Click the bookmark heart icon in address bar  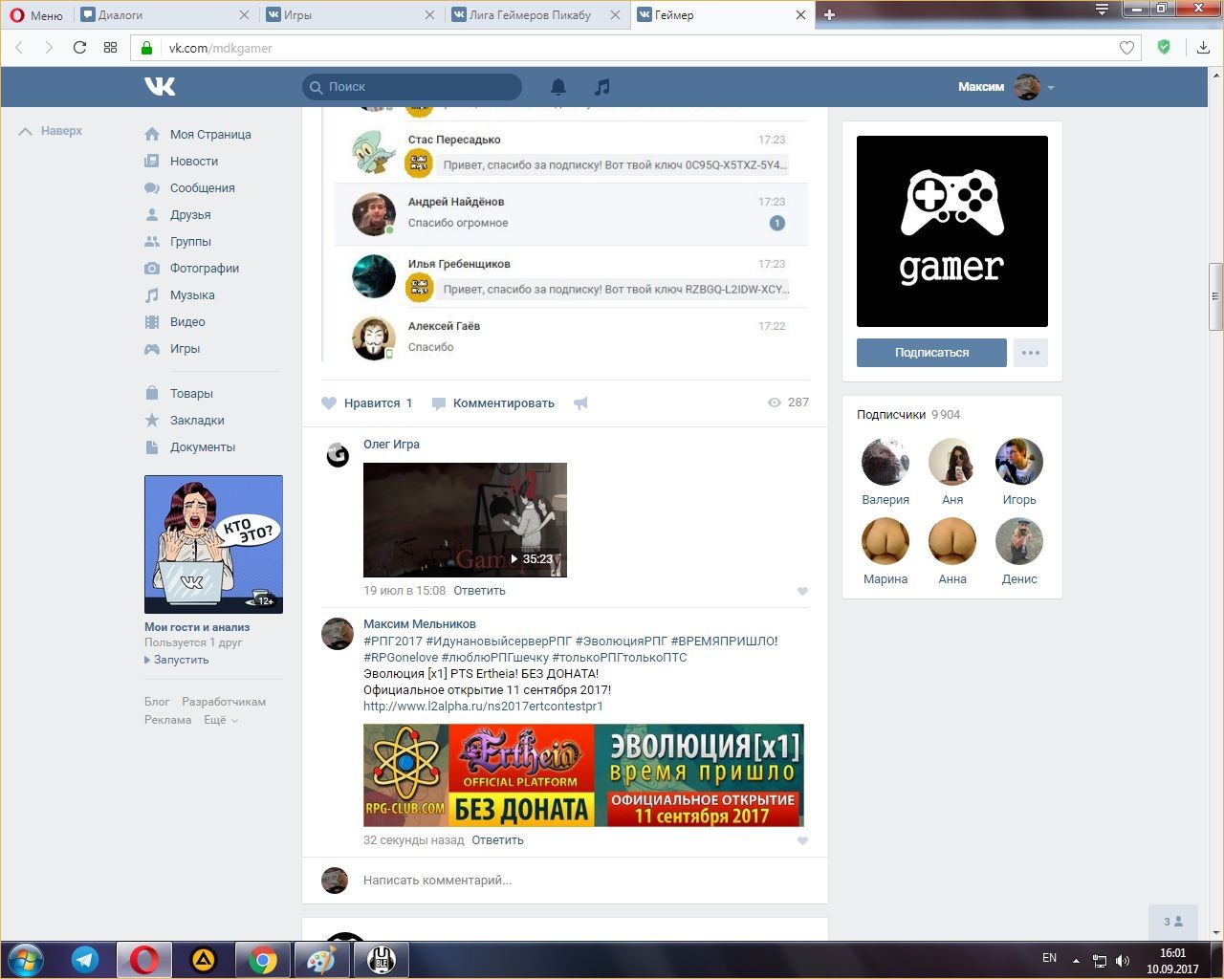tap(1126, 48)
